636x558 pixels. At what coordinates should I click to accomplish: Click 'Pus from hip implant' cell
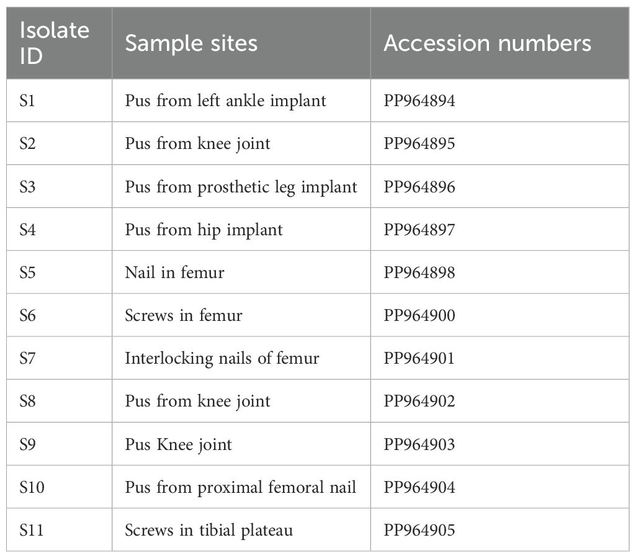click(241, 230)
